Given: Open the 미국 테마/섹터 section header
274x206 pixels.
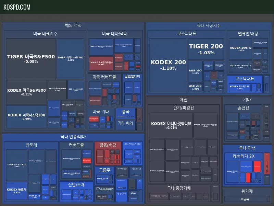Looking at the screenshot, I should point(115,34).
